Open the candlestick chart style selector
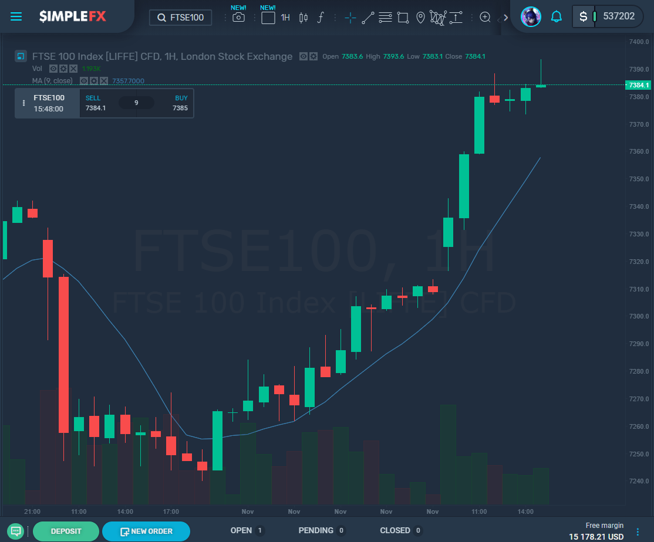The height and width of the screenshot is (542, 654). tap(304, 18)
